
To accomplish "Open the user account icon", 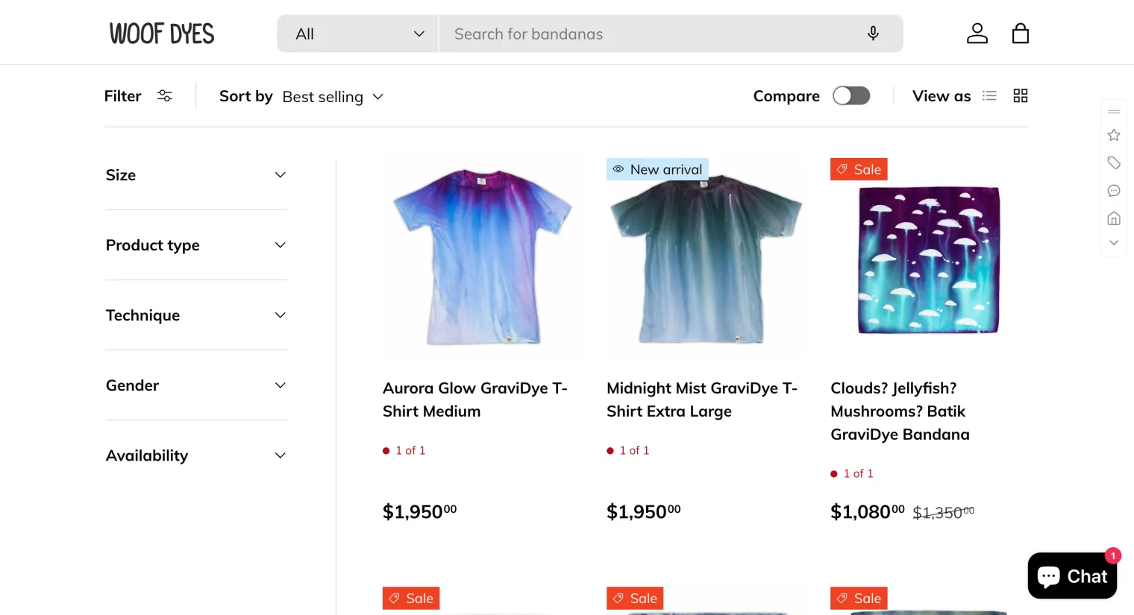I will tap(977, 34).
